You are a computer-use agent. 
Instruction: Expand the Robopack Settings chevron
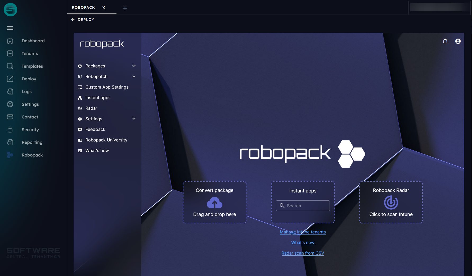coord(134,119)
